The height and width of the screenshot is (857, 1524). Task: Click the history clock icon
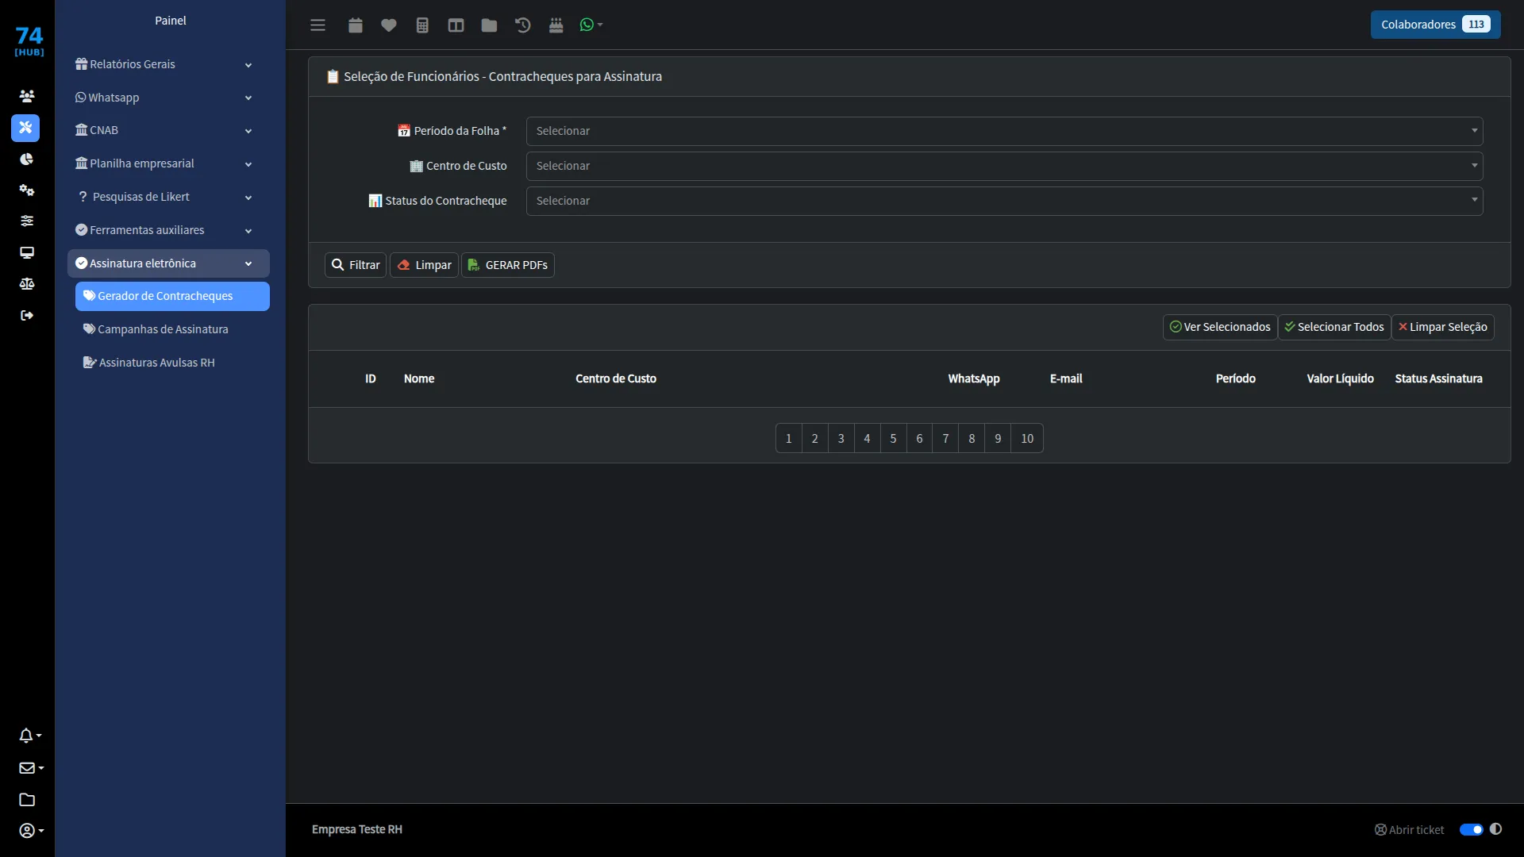(522, 25)
